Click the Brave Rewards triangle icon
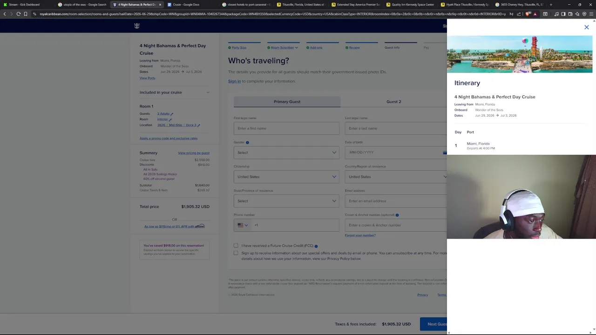Viewport: 596px width, 335px height. [x=535, y=14]
